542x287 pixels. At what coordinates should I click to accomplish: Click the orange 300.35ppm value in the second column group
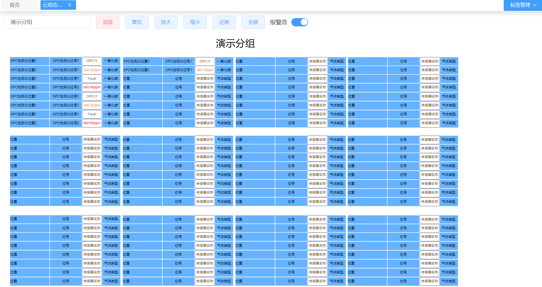(x=205, y=70)
